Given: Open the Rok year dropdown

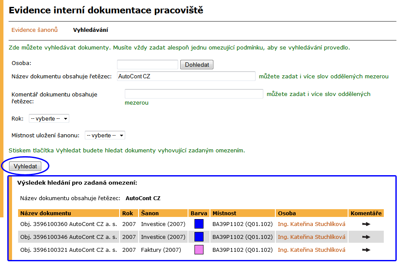Looking at the screenshot, I should tap(49, 119).
